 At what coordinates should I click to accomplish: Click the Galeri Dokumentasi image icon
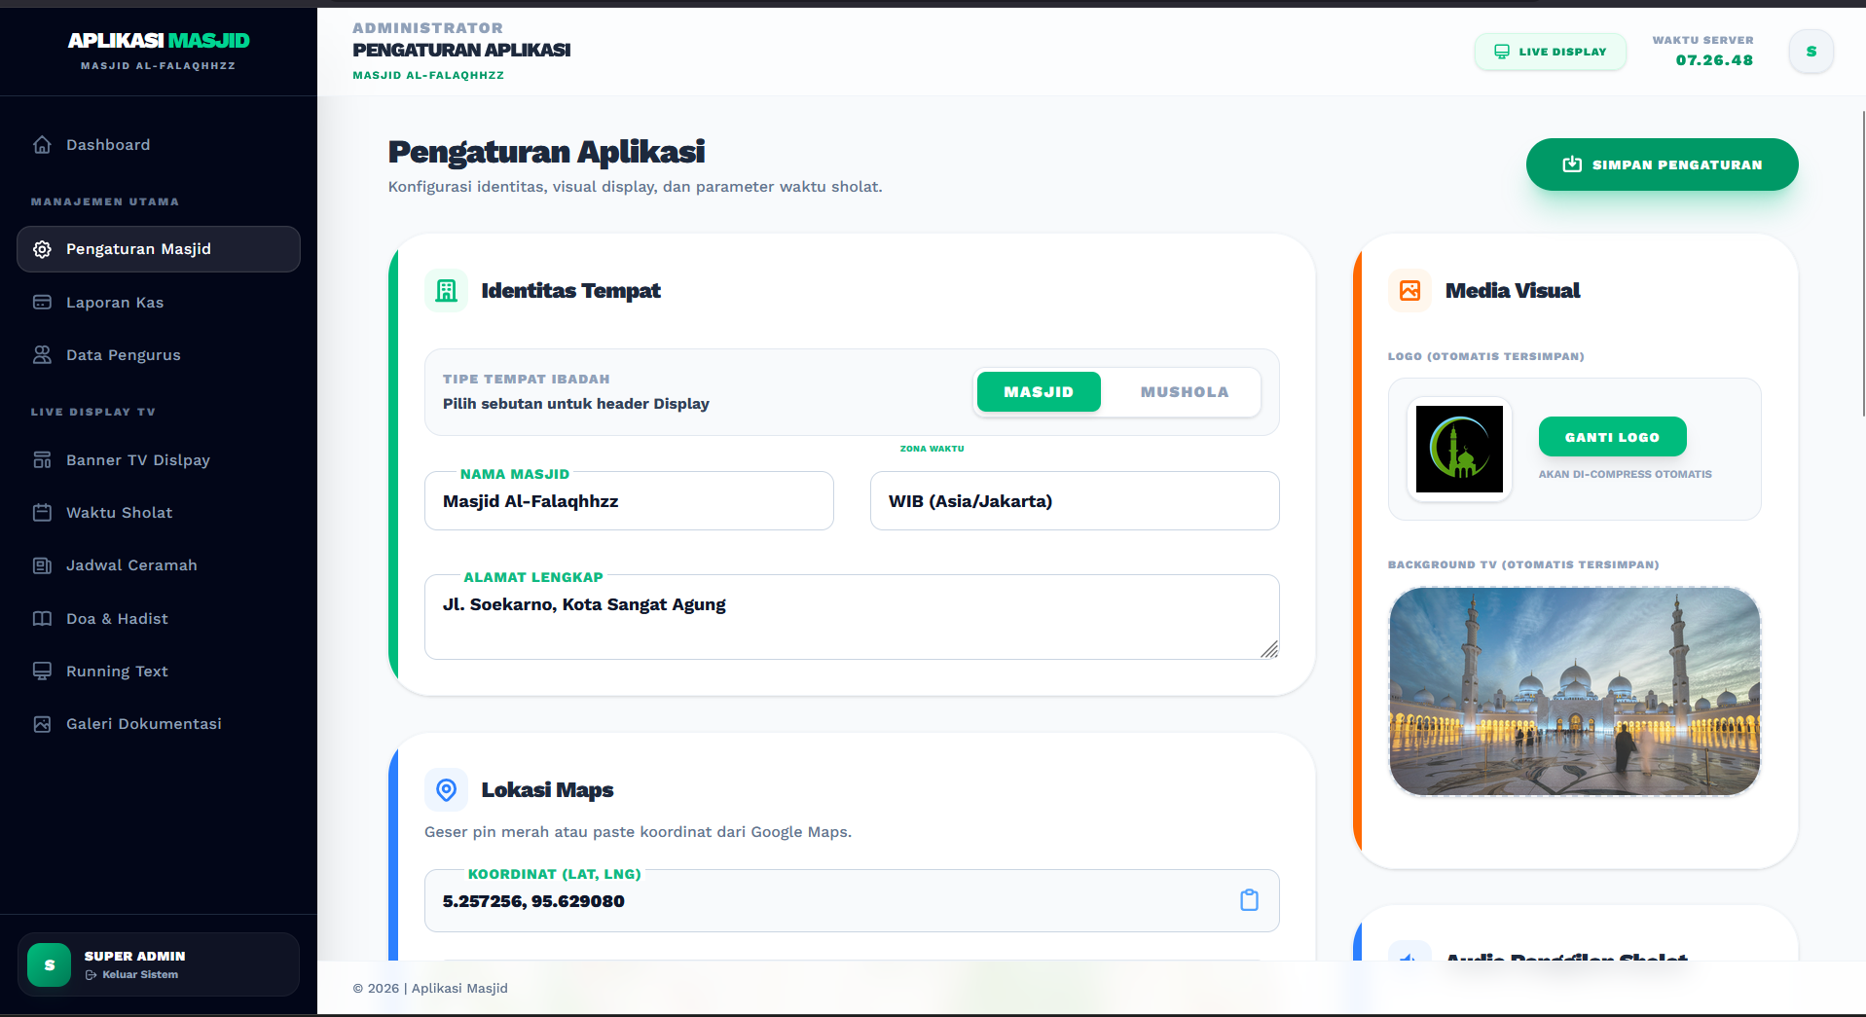point(42,724)
